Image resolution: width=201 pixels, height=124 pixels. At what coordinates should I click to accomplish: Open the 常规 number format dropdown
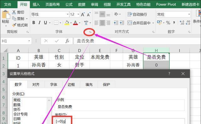point(189,14)
